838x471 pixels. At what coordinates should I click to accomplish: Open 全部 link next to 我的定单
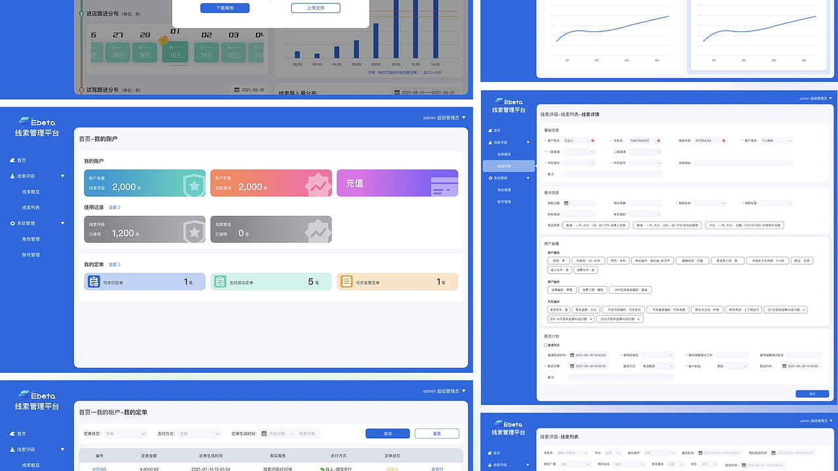(x=115, y=264)
